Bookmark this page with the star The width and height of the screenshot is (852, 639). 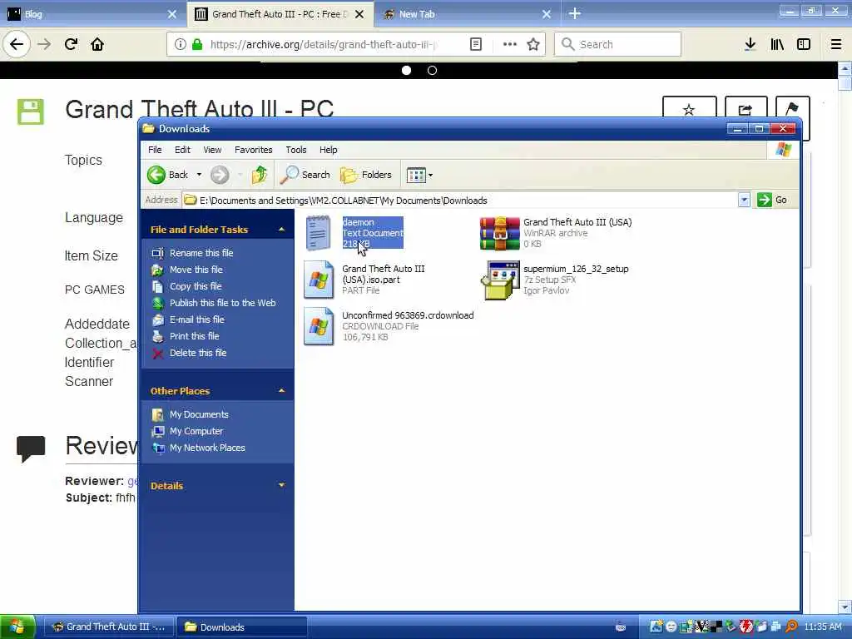pyautogui.click(x=533, y=44)
